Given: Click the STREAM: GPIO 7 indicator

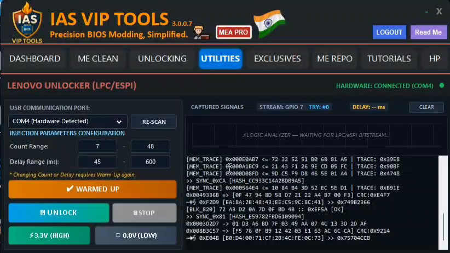Looking at the screenshot, I should click(x=281, y=107).
